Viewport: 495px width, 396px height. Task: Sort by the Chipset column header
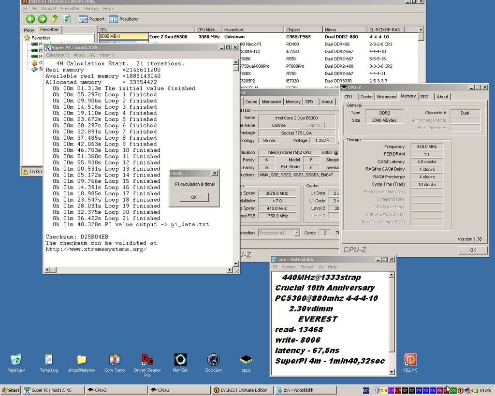pyautogui.click(x=303, y=29)
